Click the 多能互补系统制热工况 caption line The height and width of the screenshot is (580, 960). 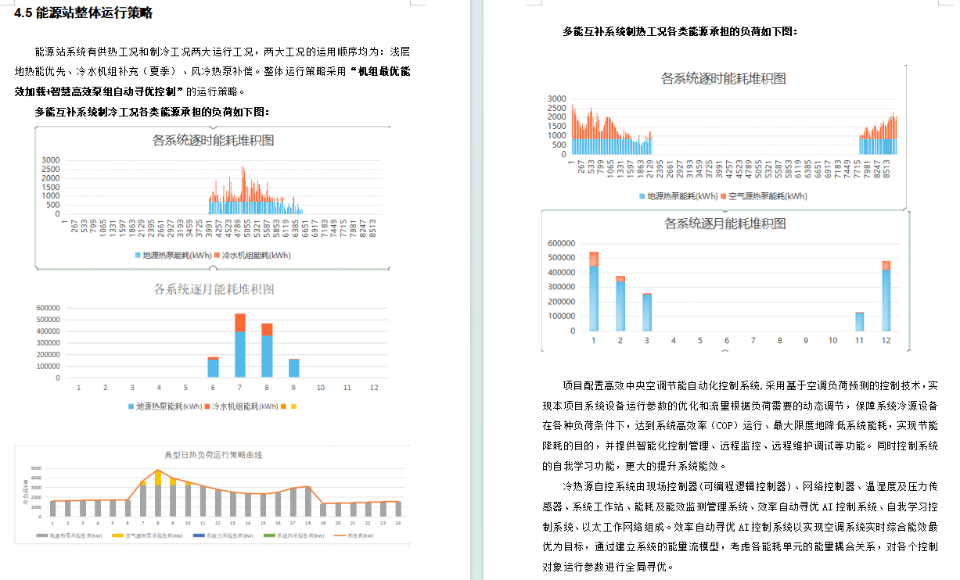(679, 32)
